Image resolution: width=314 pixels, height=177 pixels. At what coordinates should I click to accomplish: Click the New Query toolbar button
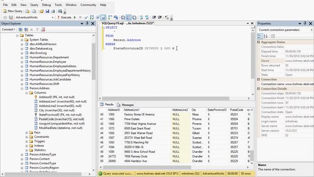click(13, 11)
